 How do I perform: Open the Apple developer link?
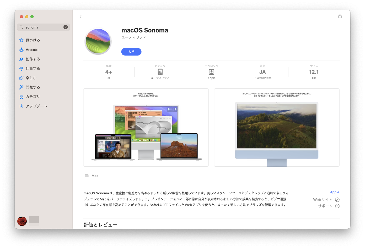click(335, 192)
